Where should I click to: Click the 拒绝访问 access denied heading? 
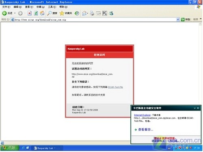point(99,55)
